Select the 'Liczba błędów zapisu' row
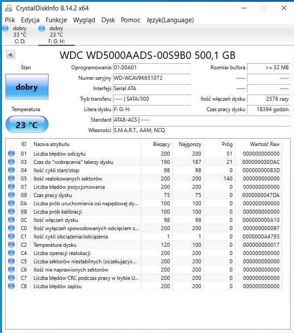294x333 pixels. click(x=144, y=286)
